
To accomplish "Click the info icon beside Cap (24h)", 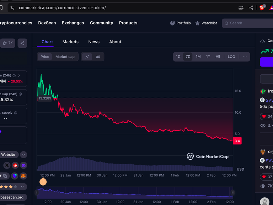I will [x=20, y=94].
